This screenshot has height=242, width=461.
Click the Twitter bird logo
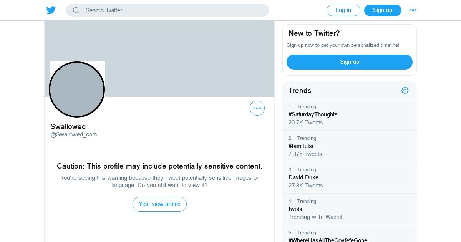pyautogui.click(x=51, y=10)
